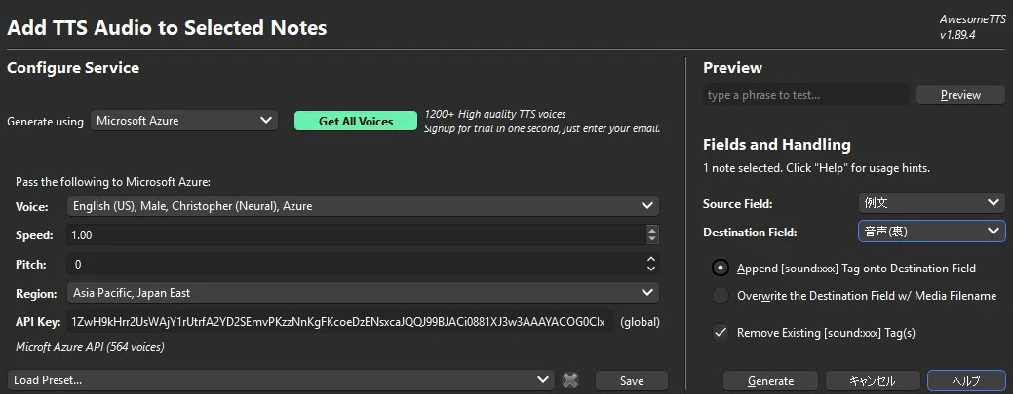Click into the Pitch value field
Screen dimensions: 1013x394
pos(355,265)
